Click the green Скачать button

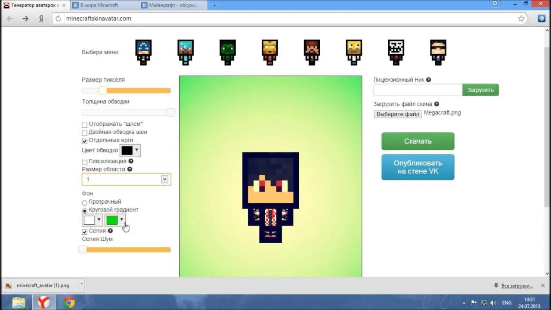pyautogui.click(x=418, y=141)
